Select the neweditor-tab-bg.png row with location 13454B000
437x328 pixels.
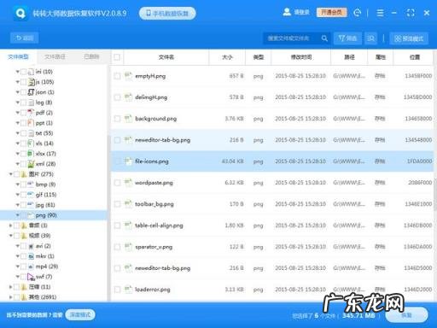[x=272, y=140]
